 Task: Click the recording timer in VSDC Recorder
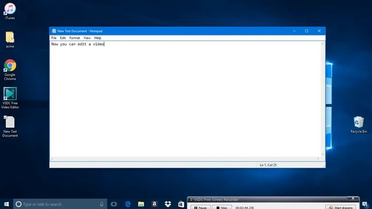point(244,208)
